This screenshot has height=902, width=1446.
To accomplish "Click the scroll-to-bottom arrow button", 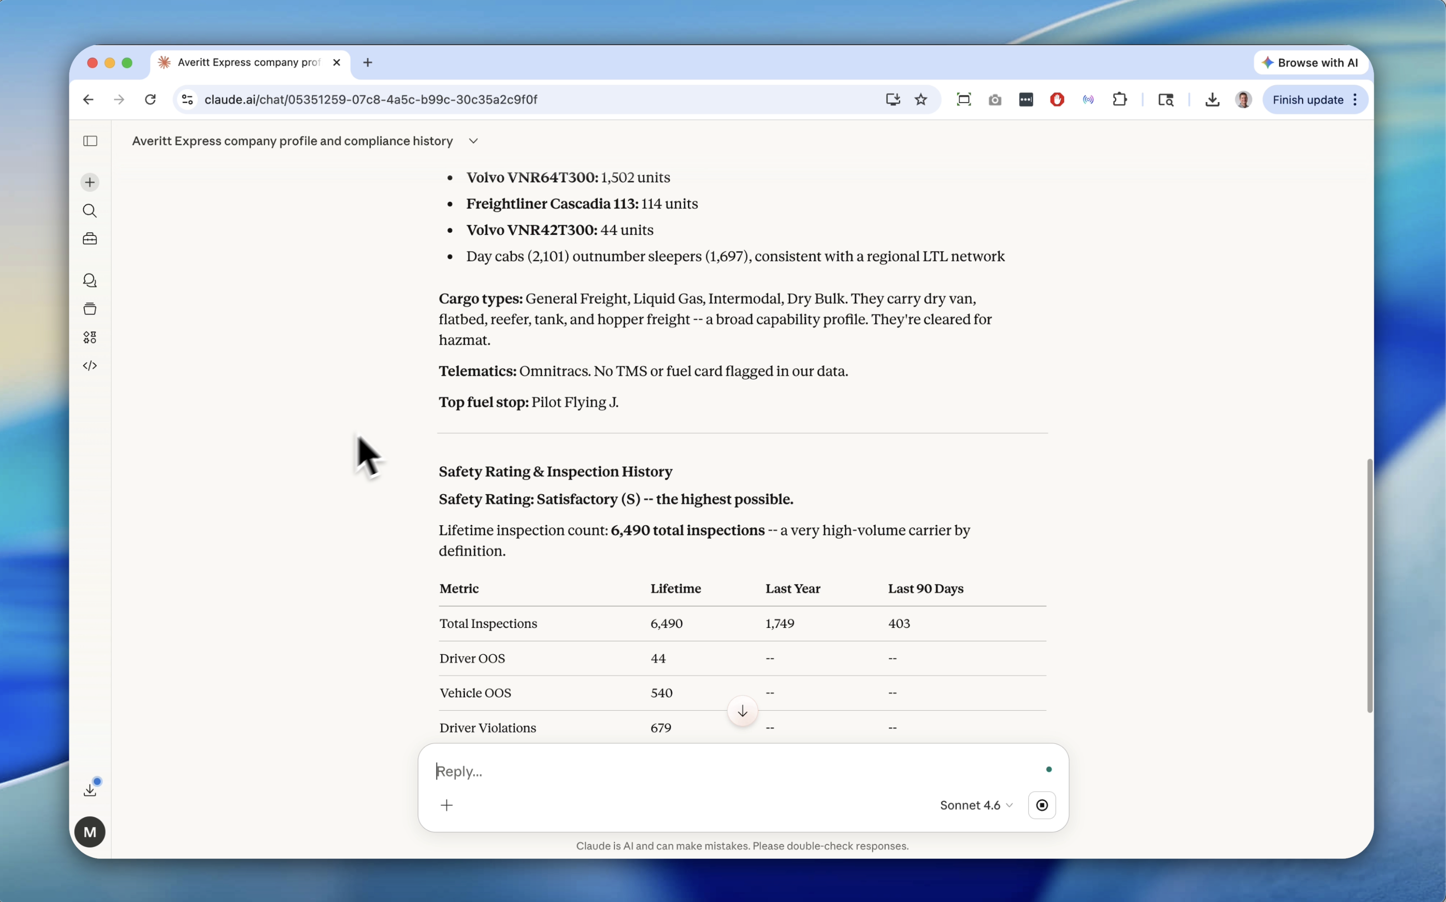I will click(x=742, y=710).
